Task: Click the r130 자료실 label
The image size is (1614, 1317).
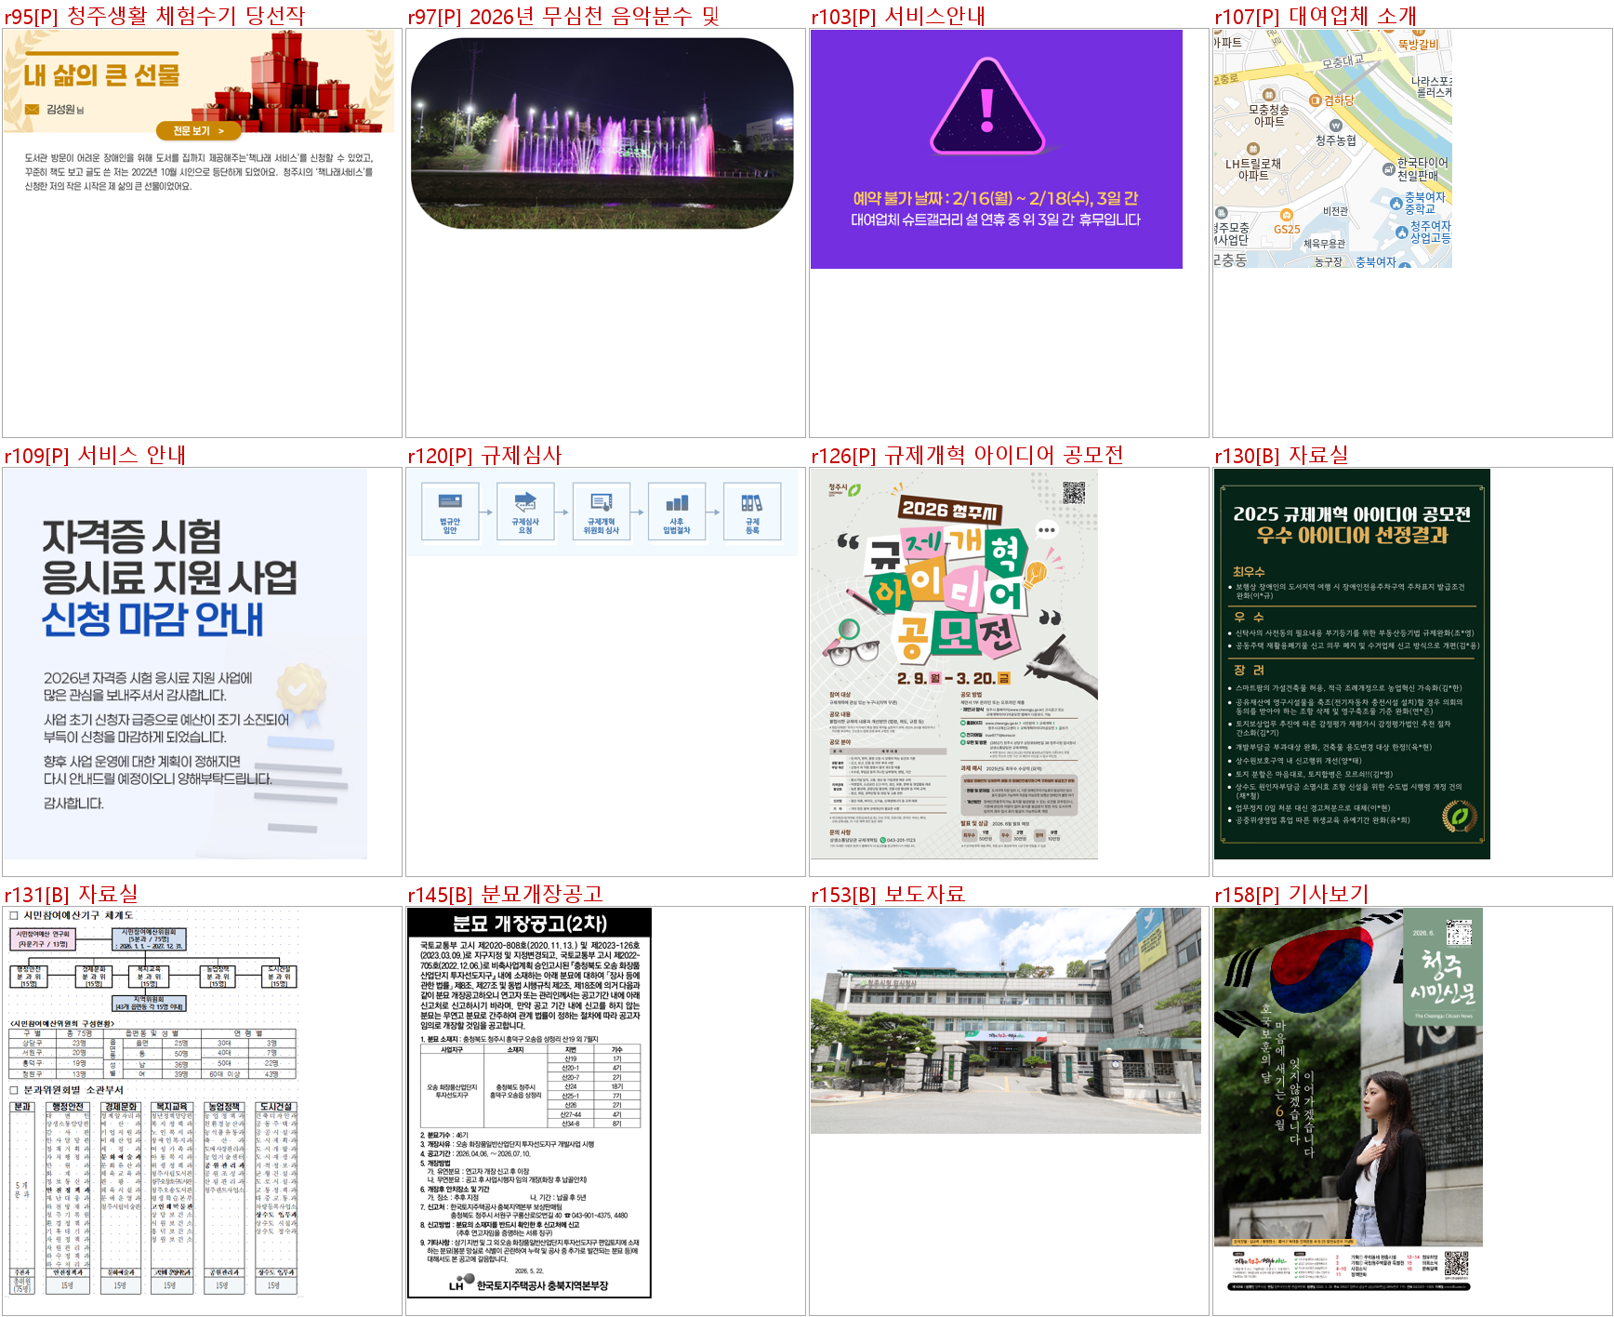Action: [x=1281, y=455]
